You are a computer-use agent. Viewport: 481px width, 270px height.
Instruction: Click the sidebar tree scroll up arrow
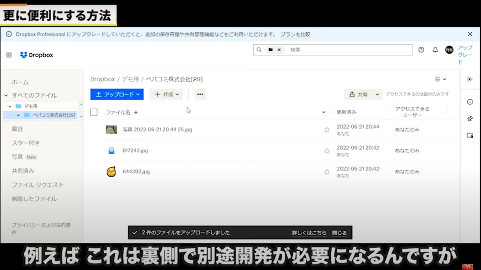point(81,104)
